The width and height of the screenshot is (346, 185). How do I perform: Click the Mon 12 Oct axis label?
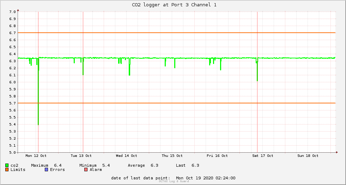36,155
